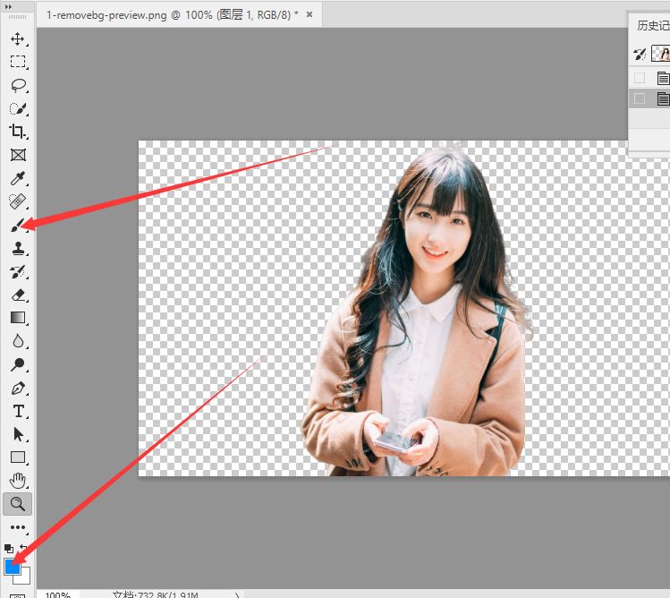Open the Edit Toolbar three-dots menu
Viewport: 670px width, 598px height.
pos(17,527)
